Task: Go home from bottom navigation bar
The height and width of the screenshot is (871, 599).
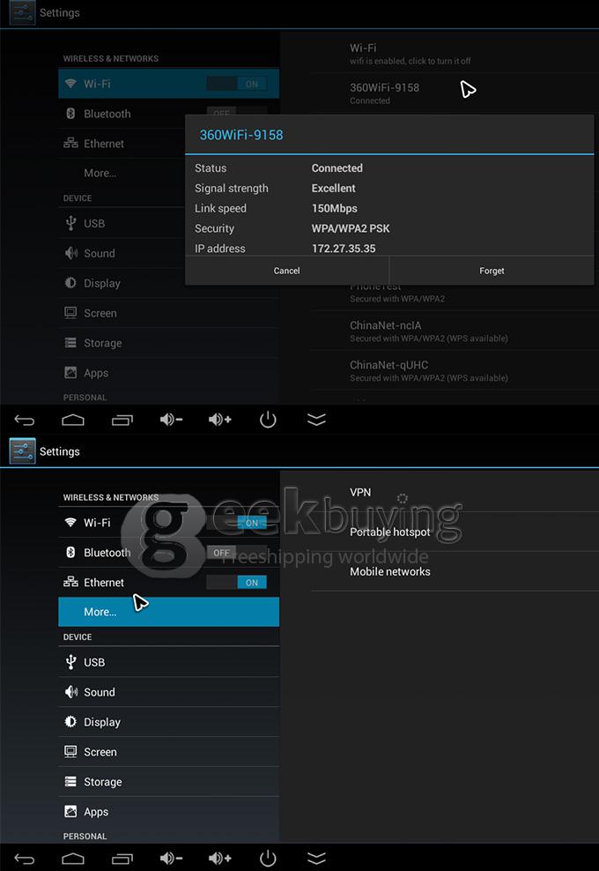Action: tap(73, 859)
